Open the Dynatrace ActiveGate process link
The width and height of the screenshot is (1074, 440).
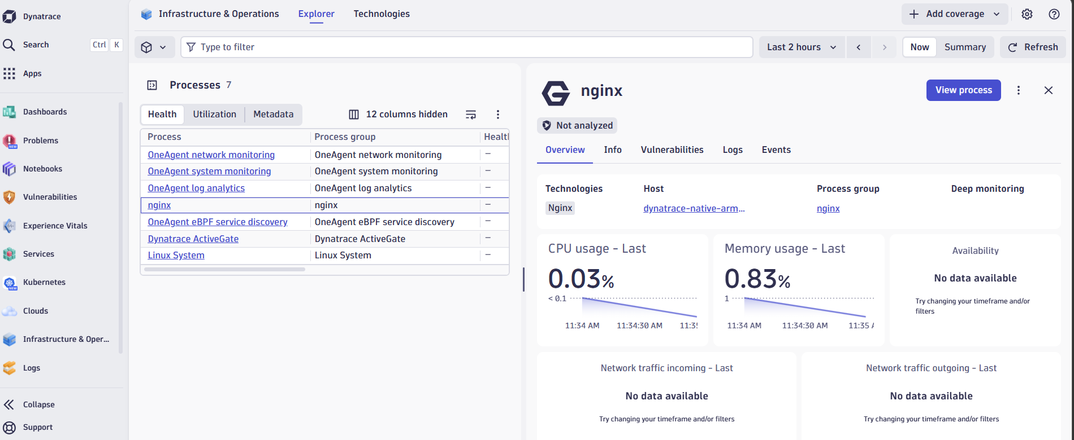point(193,239)
